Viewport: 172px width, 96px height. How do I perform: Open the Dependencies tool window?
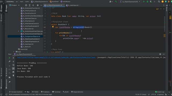(77, 92)
